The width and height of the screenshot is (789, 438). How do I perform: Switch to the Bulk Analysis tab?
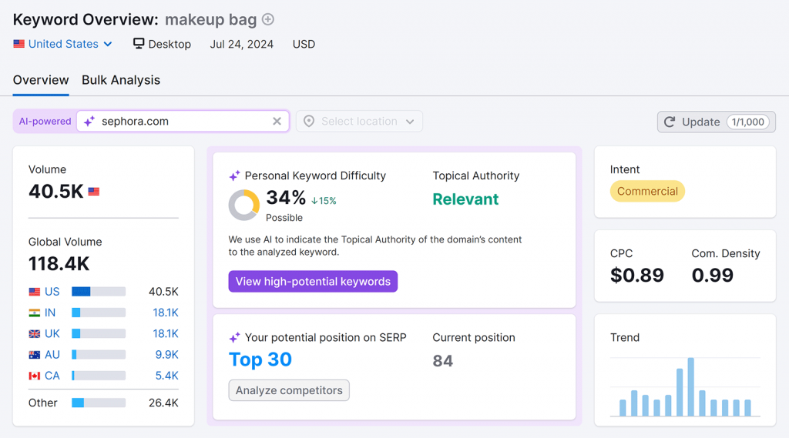point(121,80)
